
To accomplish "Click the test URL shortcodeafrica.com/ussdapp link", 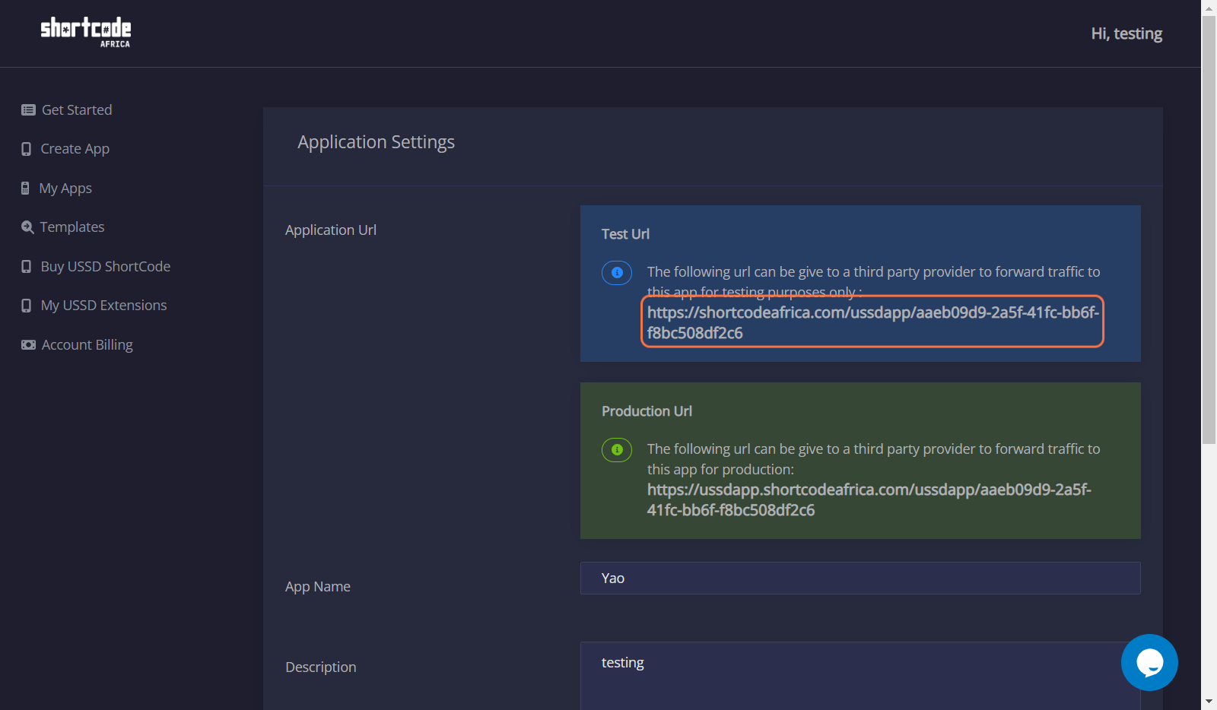I will pos(872,322).
